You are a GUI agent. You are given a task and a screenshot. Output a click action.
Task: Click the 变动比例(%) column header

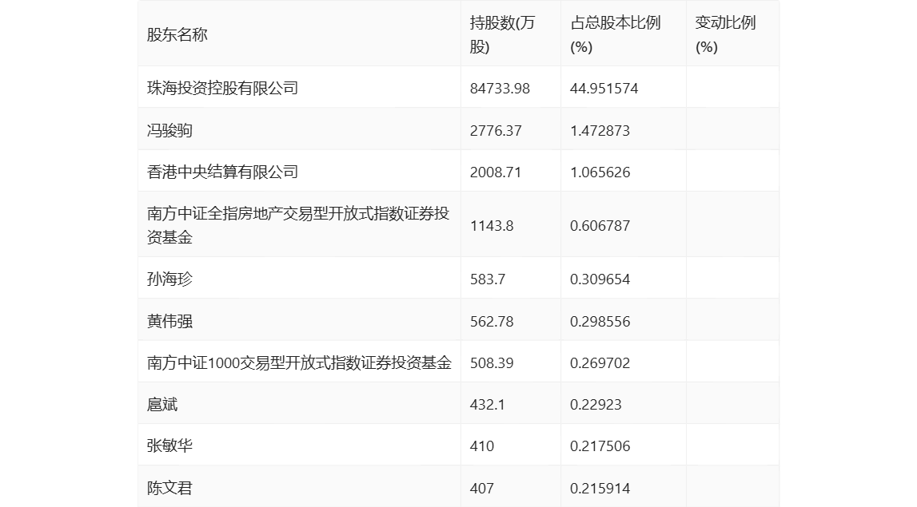coord(725,34)
